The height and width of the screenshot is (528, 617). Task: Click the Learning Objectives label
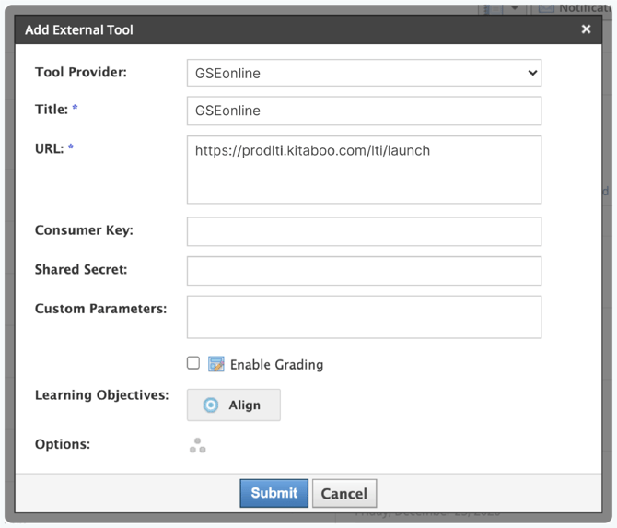[101, 395]
